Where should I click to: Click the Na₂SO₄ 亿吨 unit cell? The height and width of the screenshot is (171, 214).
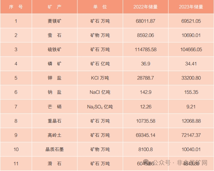[100, 106]
